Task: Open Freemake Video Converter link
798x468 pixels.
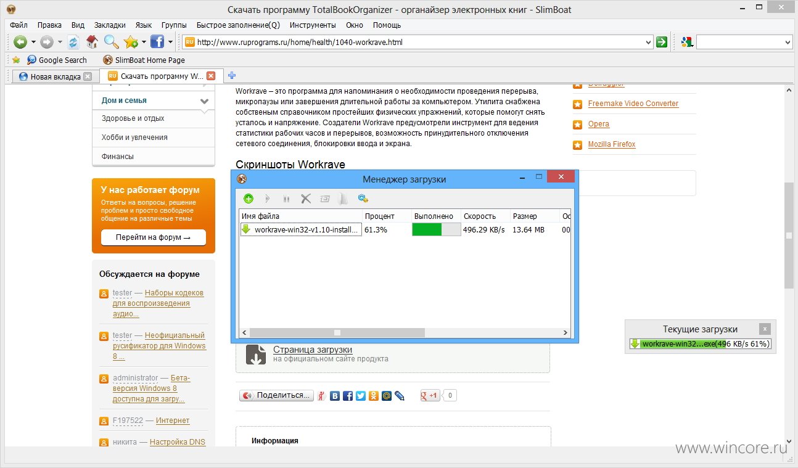Action: [633, 104]
